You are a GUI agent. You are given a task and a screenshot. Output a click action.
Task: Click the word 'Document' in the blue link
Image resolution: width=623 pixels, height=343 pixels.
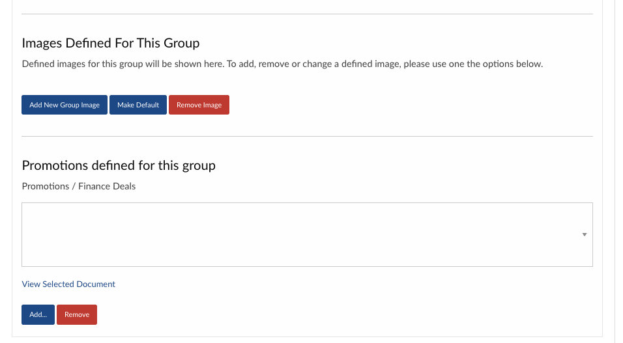96,284
